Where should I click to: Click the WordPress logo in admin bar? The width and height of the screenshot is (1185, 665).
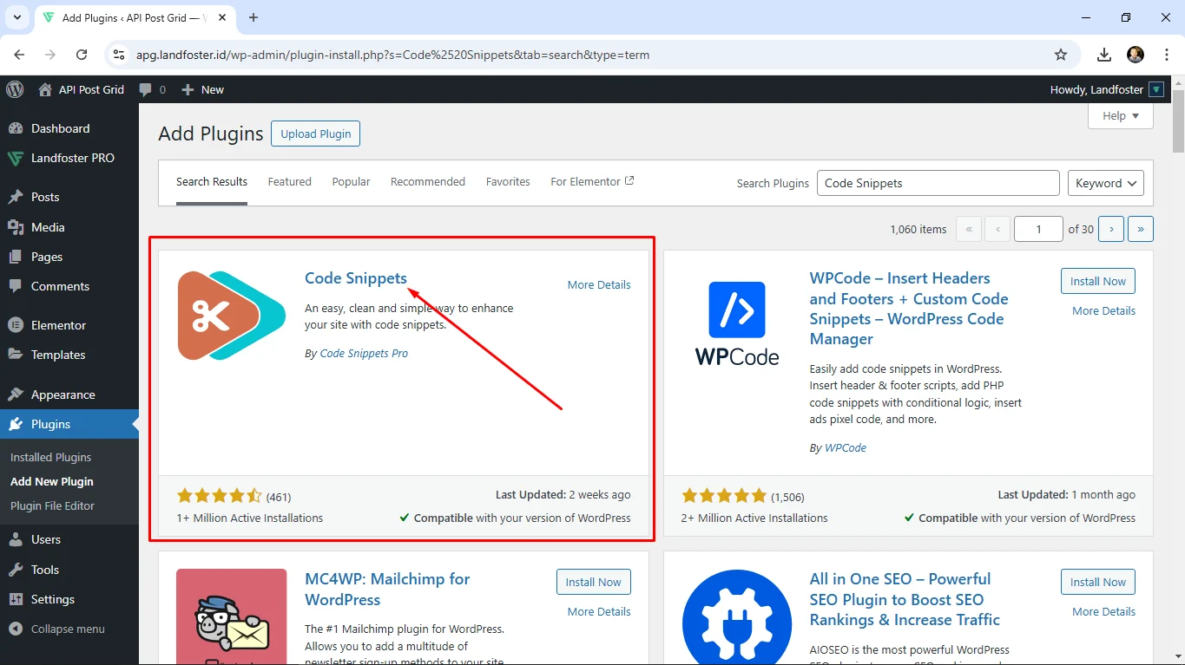[x=15, y=89]
